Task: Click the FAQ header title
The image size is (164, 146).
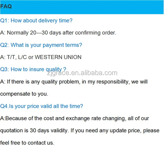Action: 6,7
